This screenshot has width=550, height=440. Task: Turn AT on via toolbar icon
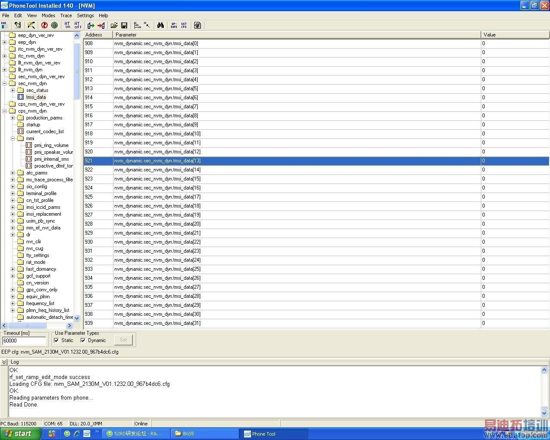point(67,25)
